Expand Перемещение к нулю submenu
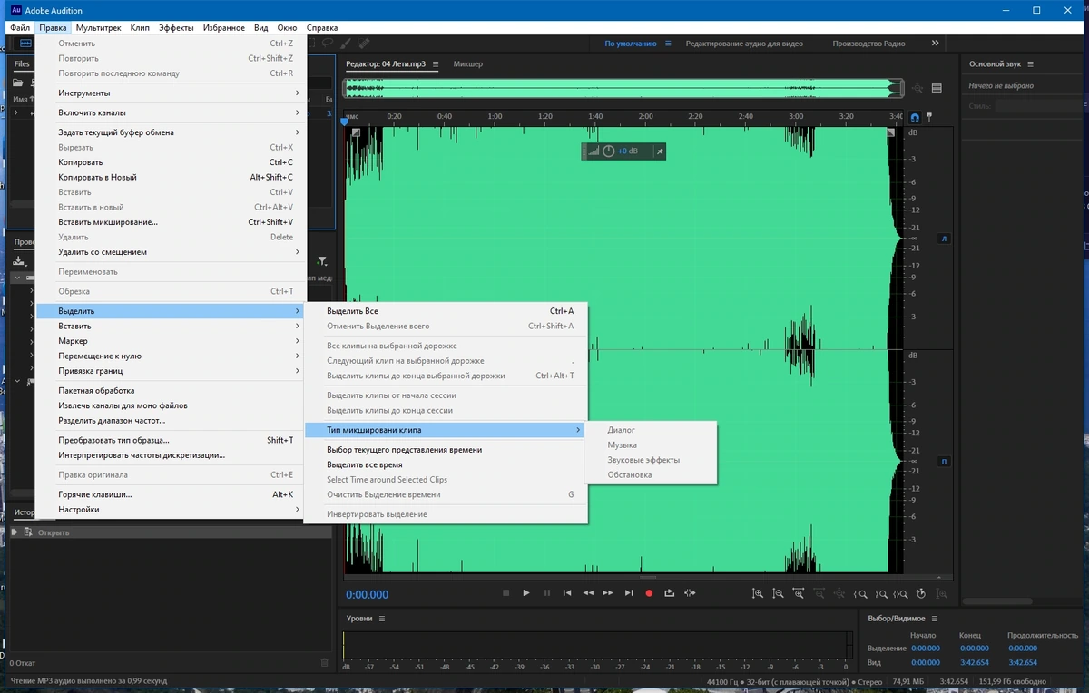The width and height of the screenshot is (1089, 693). pyautogui.click(x=172, y=356)
